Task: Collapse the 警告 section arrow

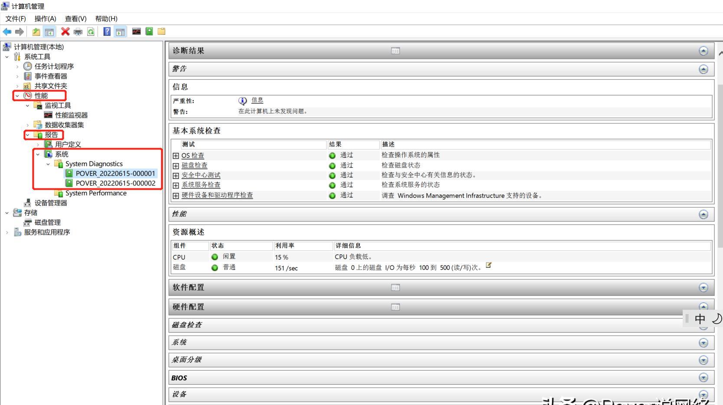Action: 703,69
